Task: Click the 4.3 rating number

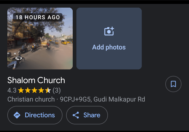Action: click(12, 90)
